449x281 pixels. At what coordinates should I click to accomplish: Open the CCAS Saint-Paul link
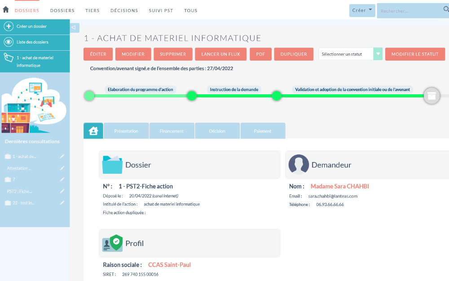(169, 265)
